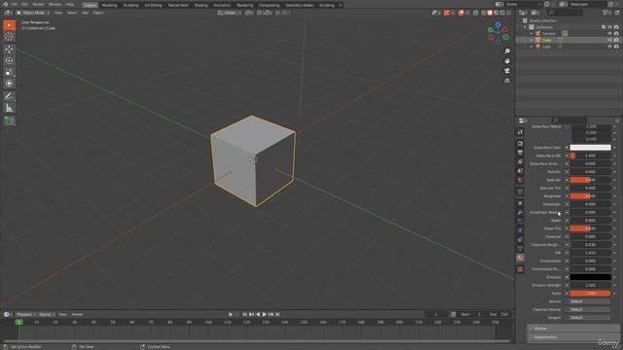Toggle X-ray view in viewport header
This screenshot has width=623, height=350.
pyautogui.click(x=476, y=13)
